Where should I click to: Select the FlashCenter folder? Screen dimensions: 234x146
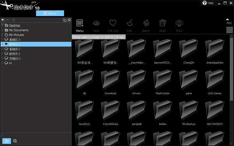(x=163, y=82)
